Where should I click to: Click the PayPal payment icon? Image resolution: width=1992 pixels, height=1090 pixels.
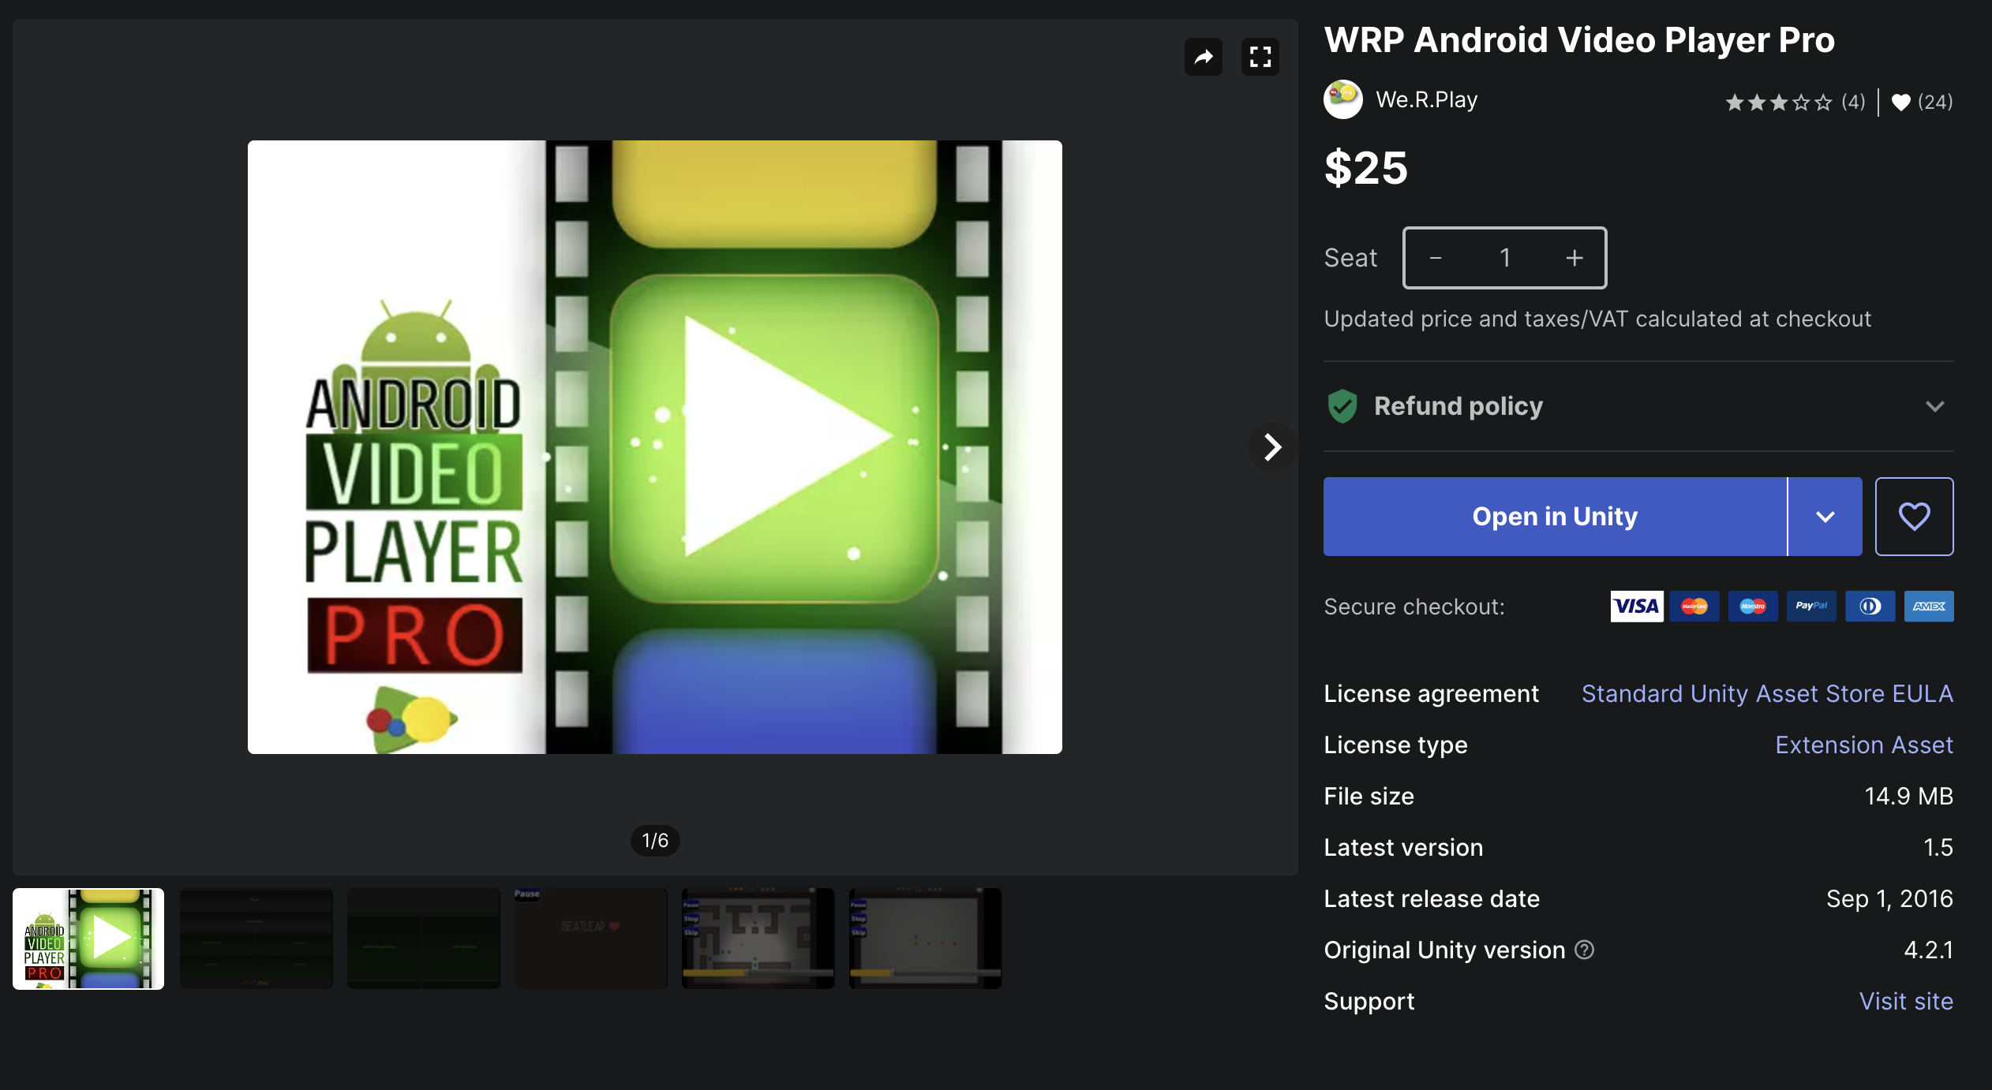coord(1811,607)
